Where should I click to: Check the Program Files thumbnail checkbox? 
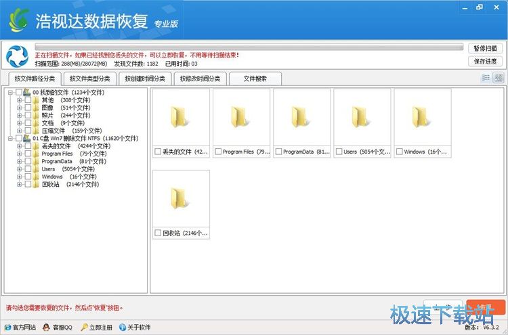pyautogui.click(x=218, y=152)
